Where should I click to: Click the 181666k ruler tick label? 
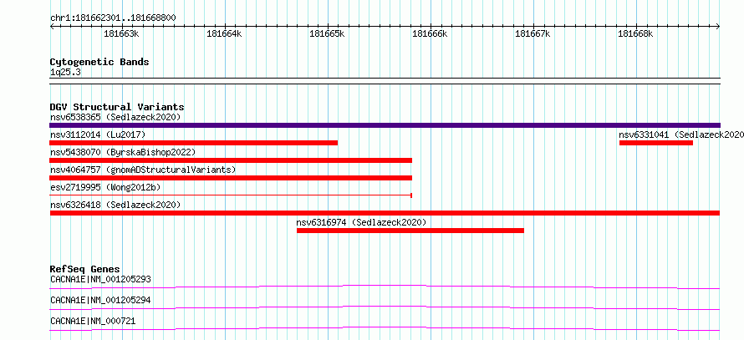click(x=430, y=33)
